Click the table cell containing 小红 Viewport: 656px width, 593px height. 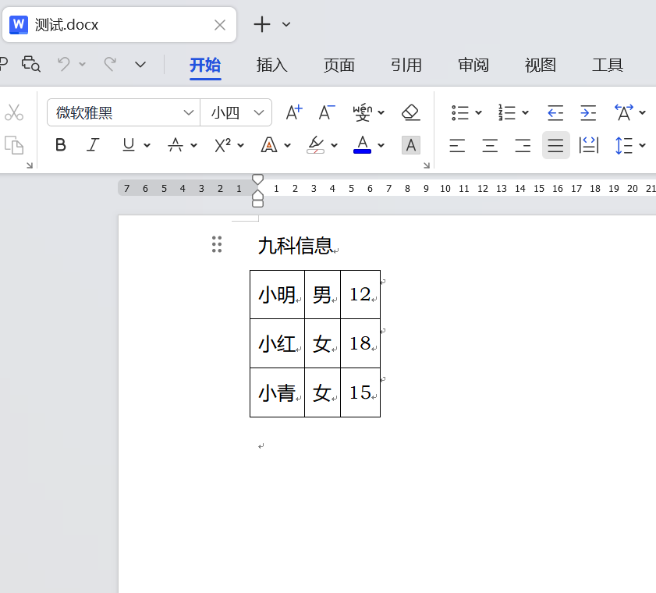coord(277,343)
